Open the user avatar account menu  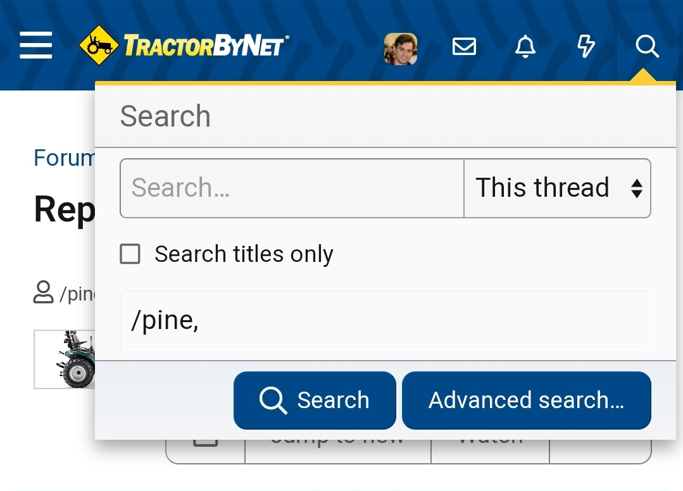[x=400, y=49]
